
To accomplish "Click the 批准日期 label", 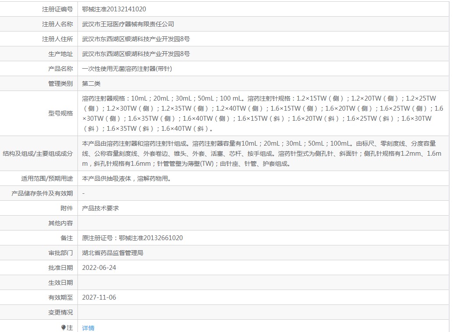I will click(61, 268).
